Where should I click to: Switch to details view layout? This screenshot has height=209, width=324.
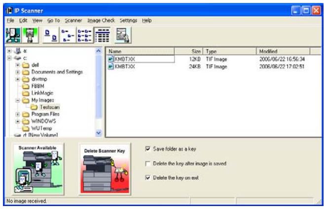[102, 35]
